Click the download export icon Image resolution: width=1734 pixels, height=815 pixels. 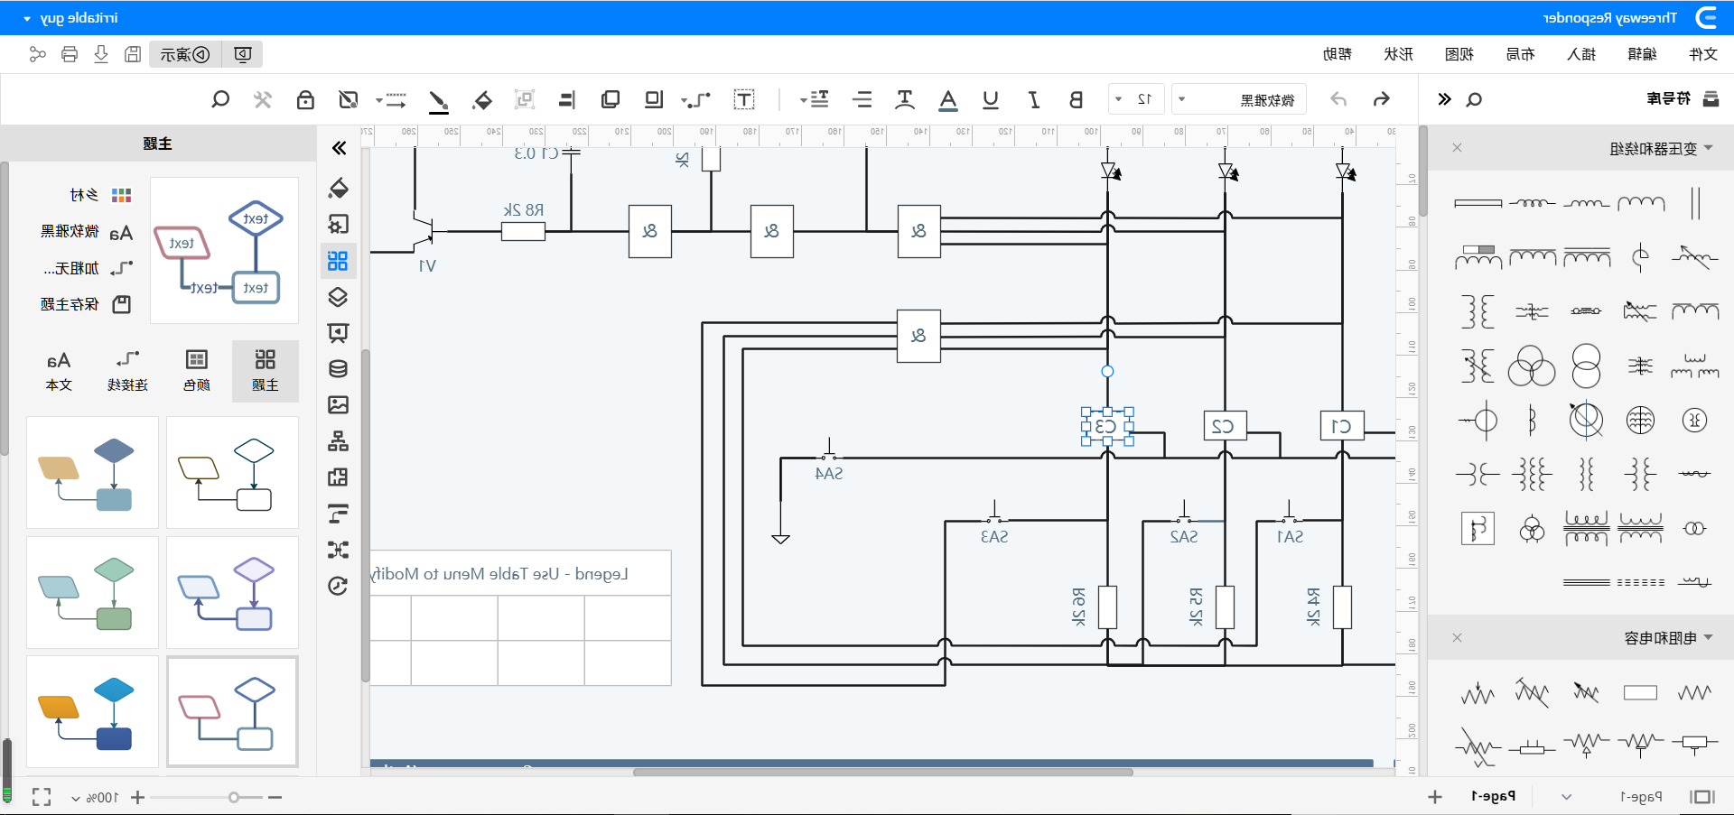[x=101, y=54]
